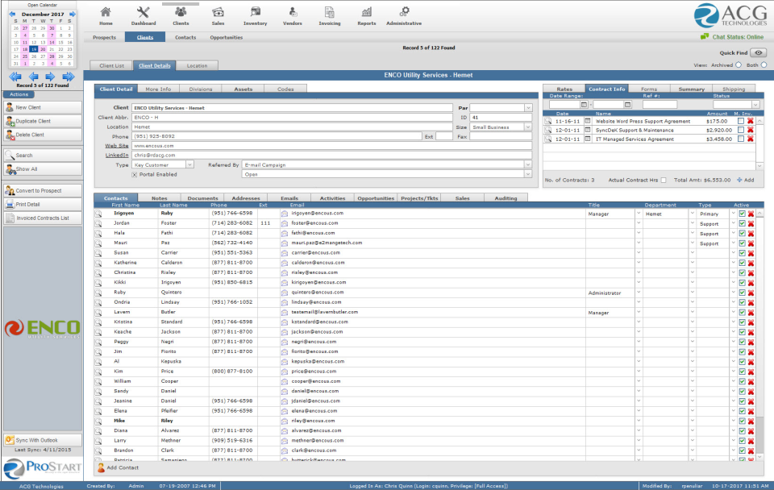This screenshot has width=774, height=490.
Task: Open the Dashboard toolbar icon
Action: point(144,16)
